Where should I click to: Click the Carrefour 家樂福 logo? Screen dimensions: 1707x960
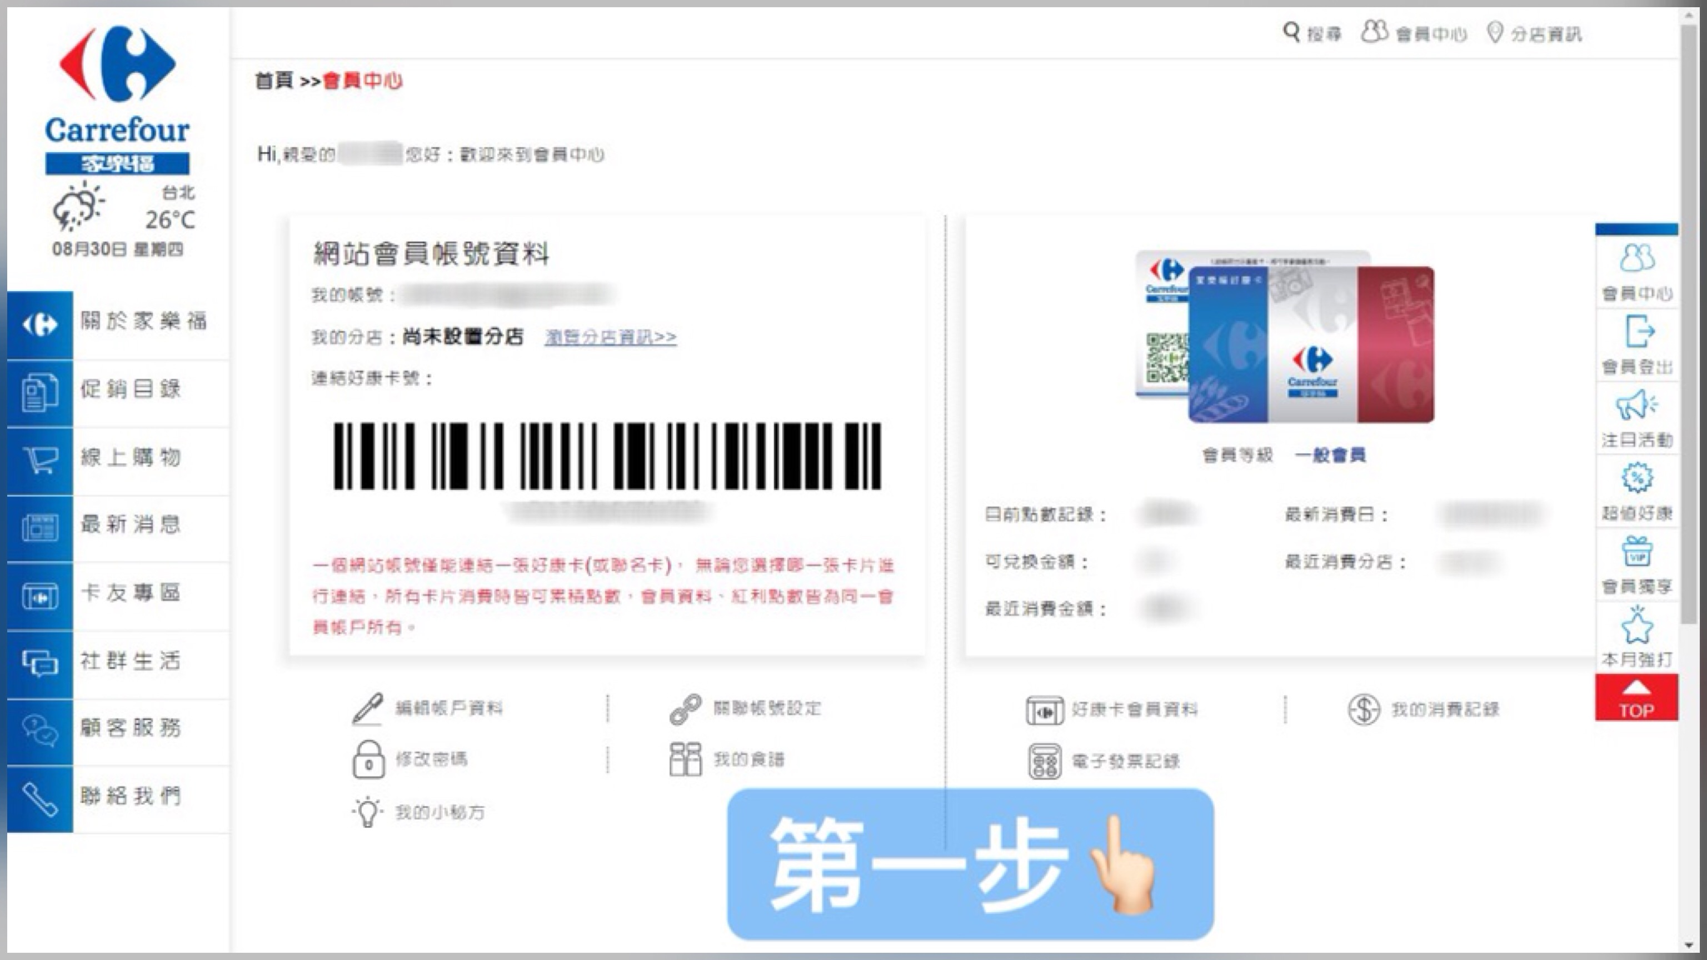[117, 99]
